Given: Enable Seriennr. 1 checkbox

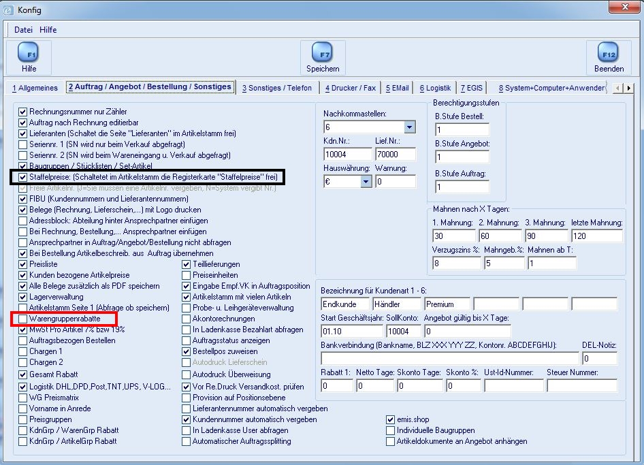Looking at the screenshot, I should pos(22,144).
